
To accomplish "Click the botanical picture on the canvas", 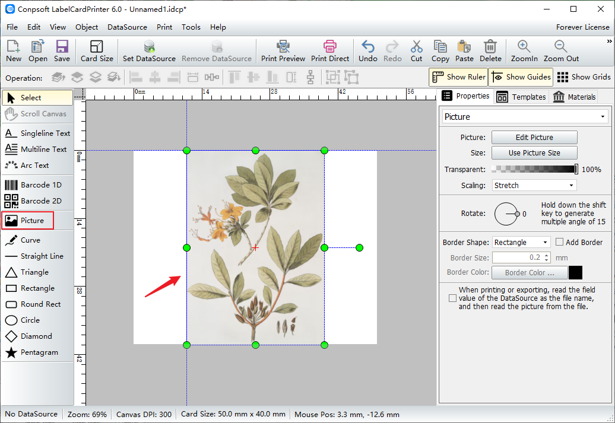I will coord(255,248).
